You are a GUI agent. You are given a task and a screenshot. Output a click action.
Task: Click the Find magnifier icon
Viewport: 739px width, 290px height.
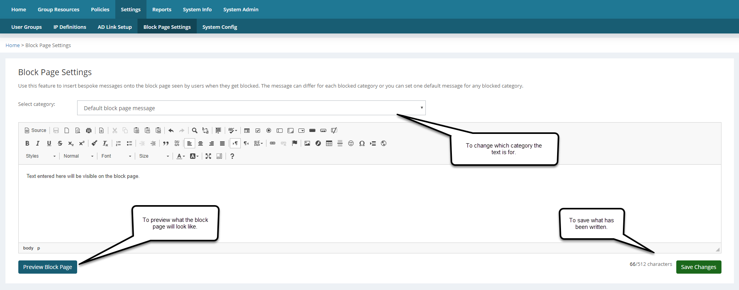[x=195, y=130]
